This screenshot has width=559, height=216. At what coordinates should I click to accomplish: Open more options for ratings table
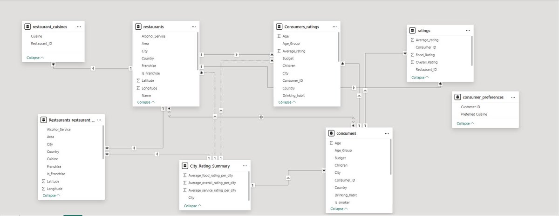(468, 31)
